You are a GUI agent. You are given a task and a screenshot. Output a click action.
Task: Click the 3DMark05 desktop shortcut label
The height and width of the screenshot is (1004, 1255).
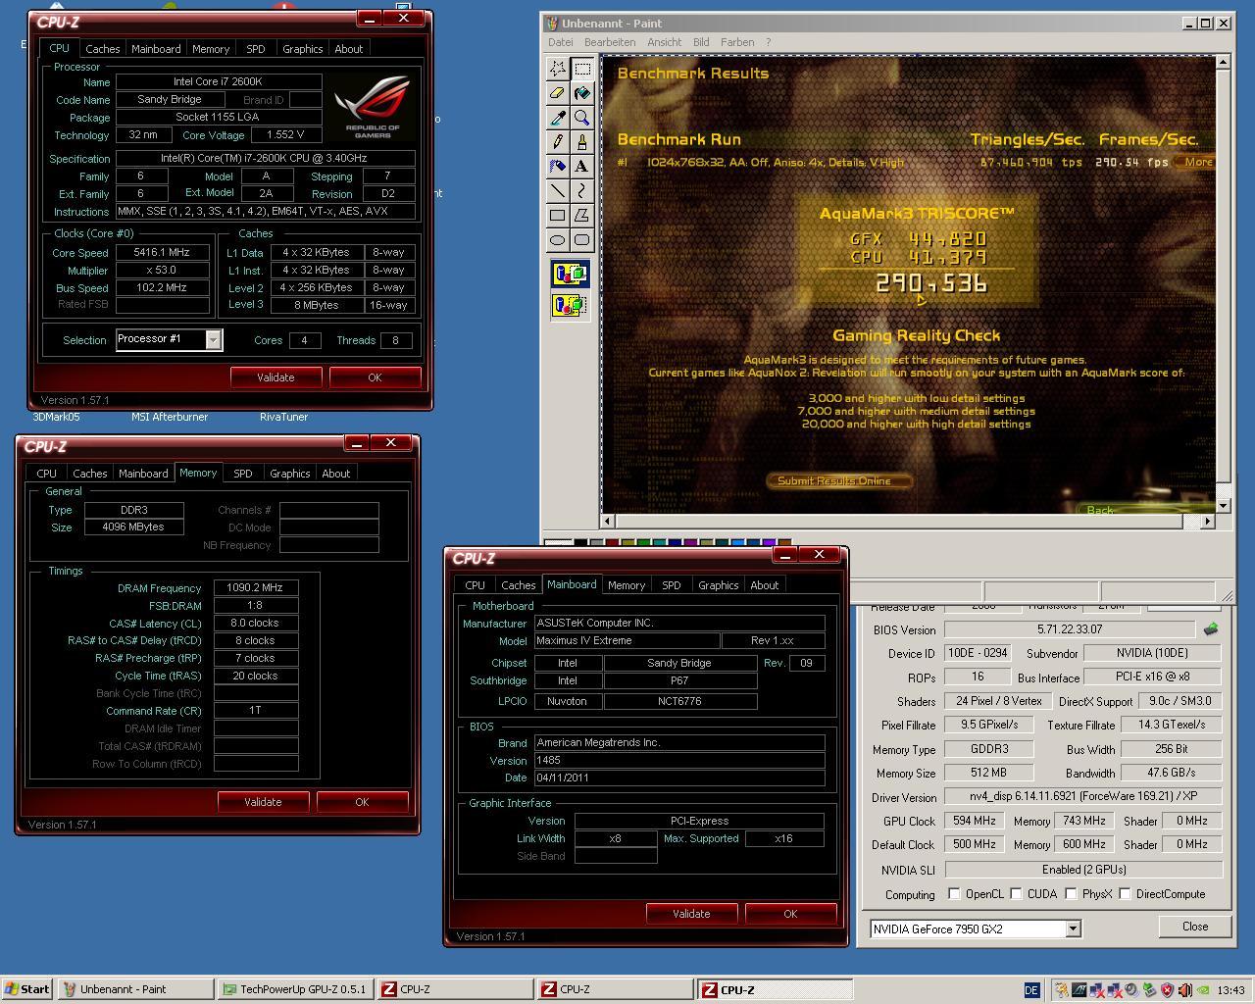[56, 417]
